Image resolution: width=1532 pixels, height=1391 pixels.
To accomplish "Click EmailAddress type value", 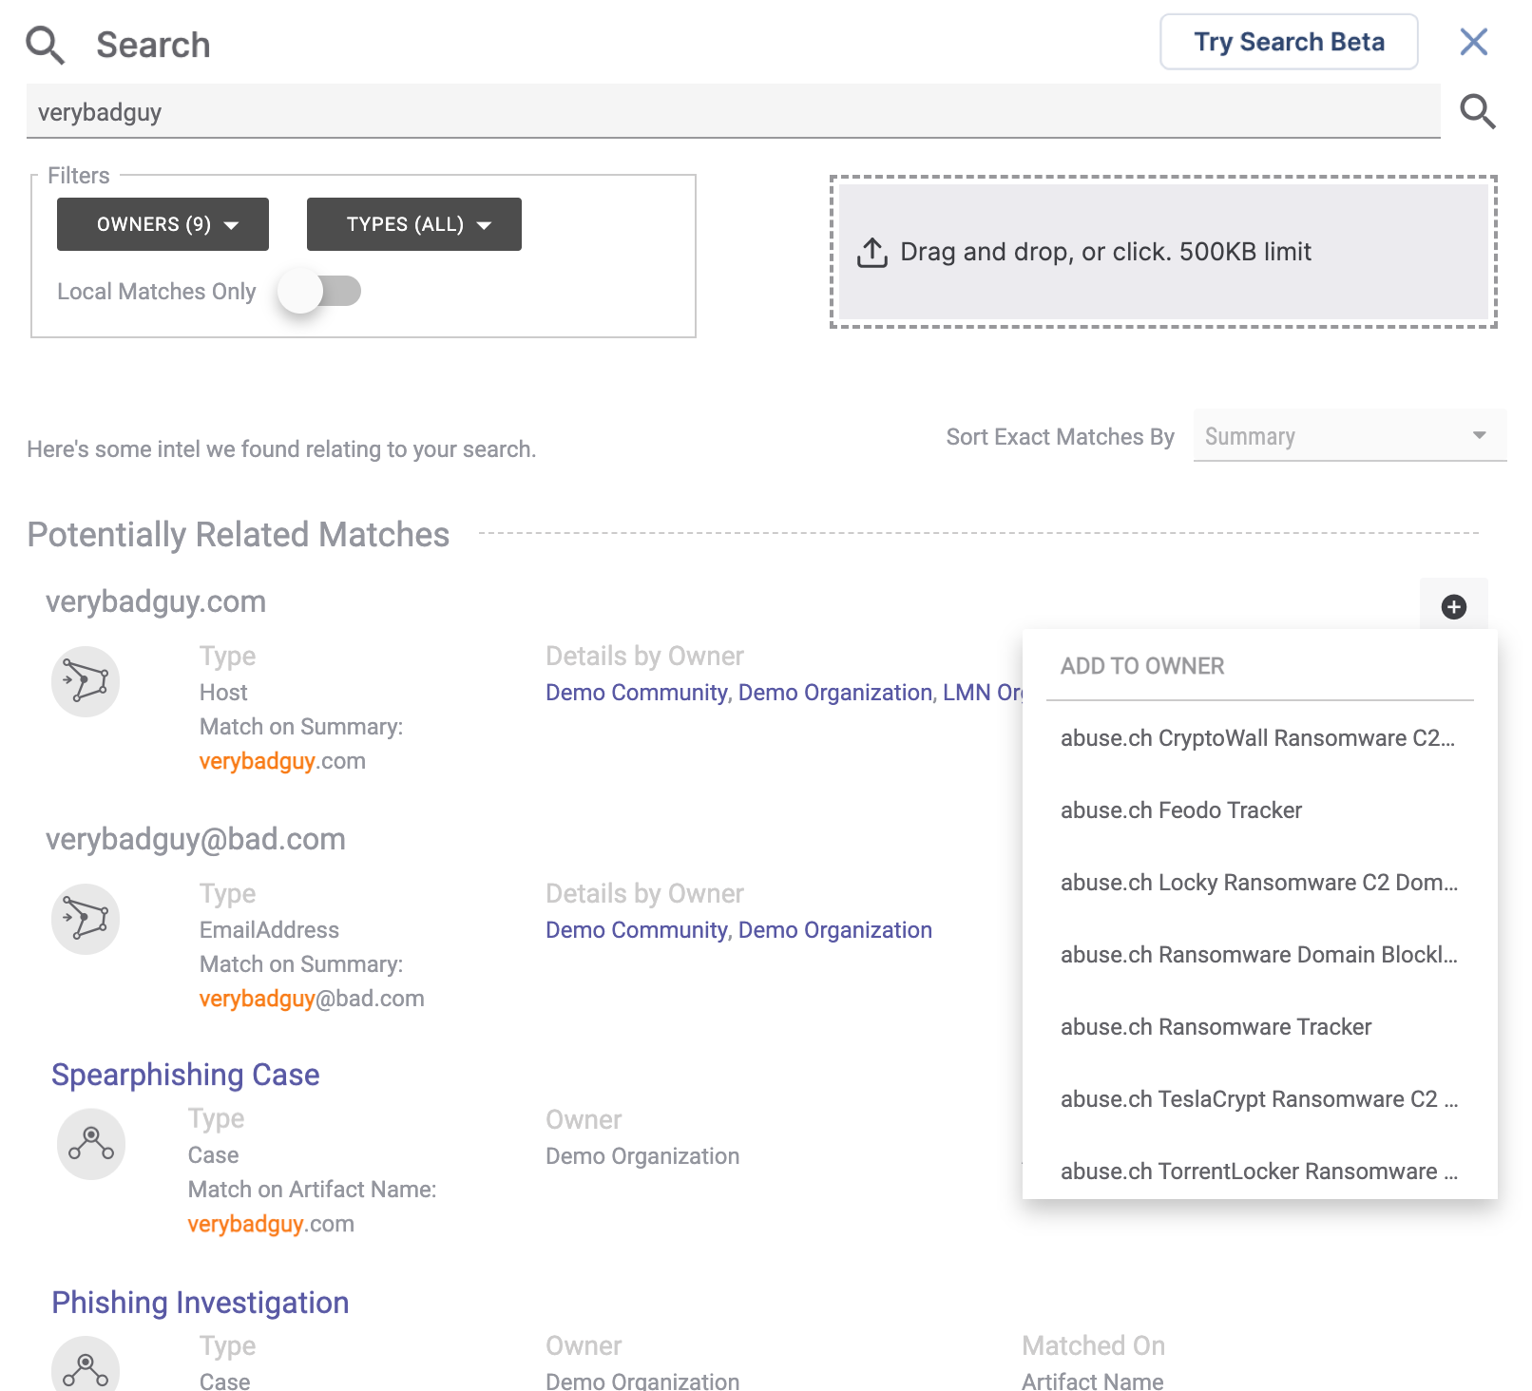I will click(269, 930).
